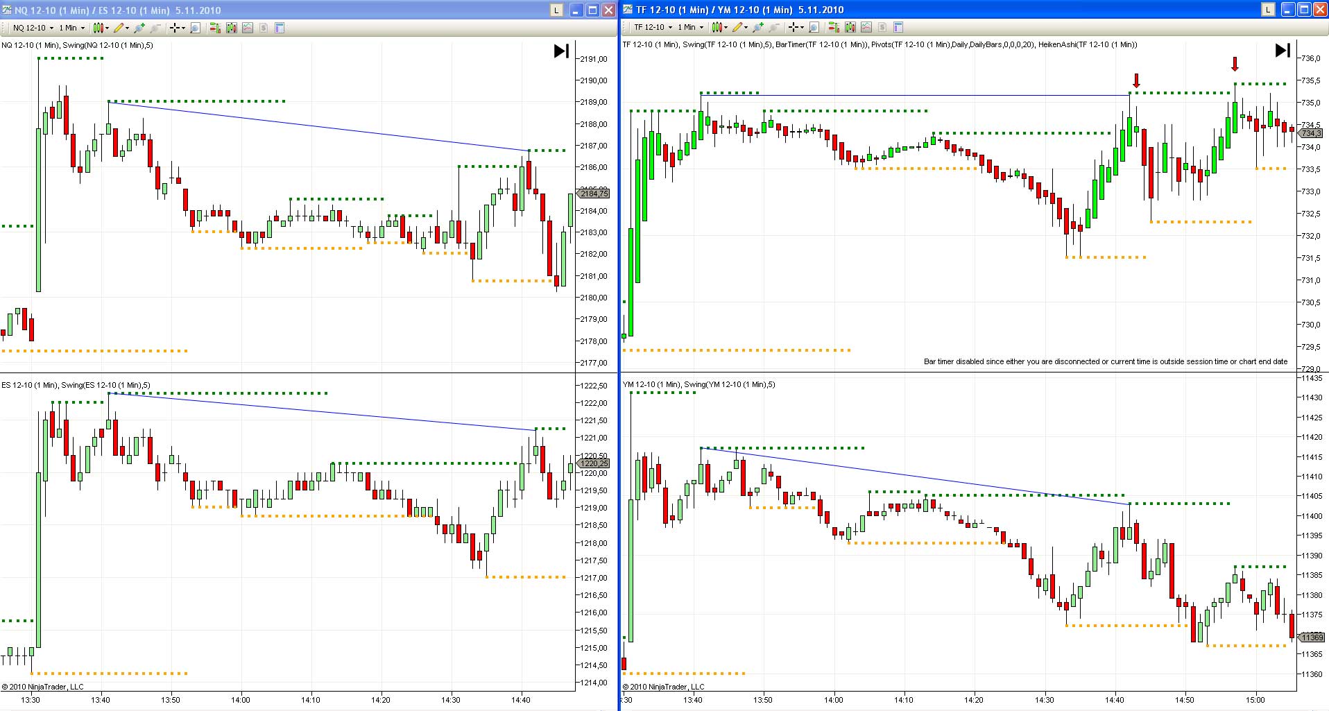Click the zoom in icon in the NQ/ES window

pyautogui.click(x=140, y=28)
